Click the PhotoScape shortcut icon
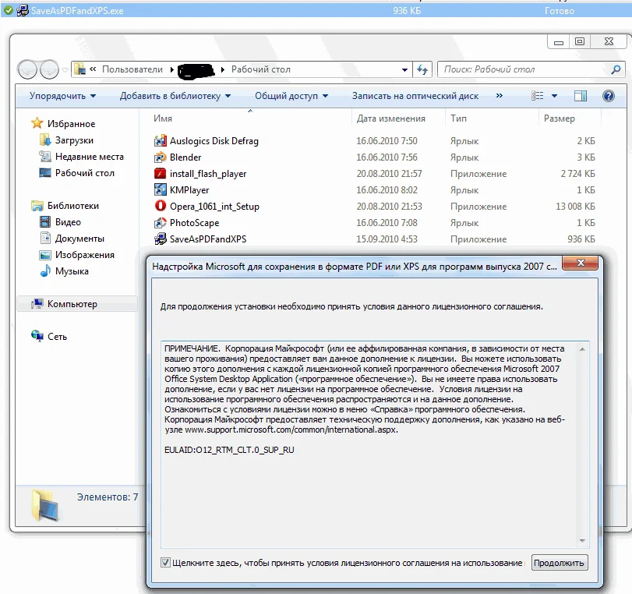 click(x=160, y=223)
